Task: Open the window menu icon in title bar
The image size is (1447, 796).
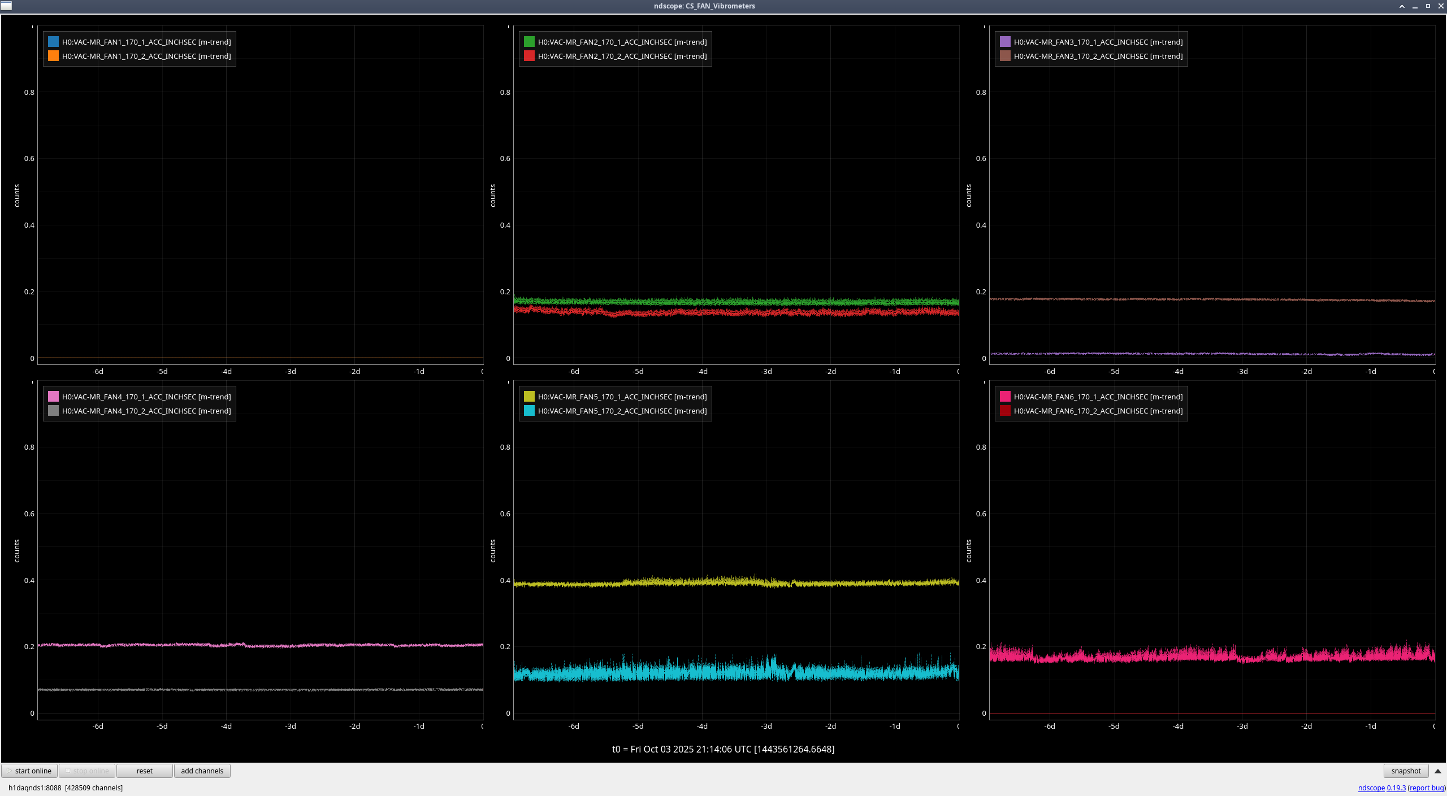Action: pos(6,6)
